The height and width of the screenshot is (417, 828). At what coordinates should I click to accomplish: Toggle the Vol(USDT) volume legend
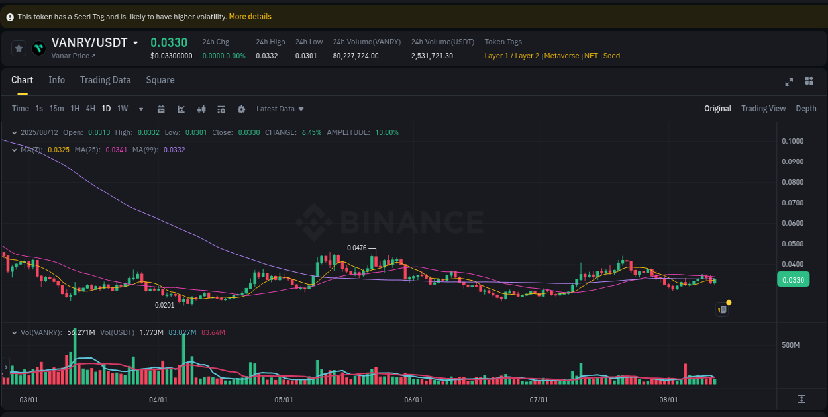[x=117, y=332]
